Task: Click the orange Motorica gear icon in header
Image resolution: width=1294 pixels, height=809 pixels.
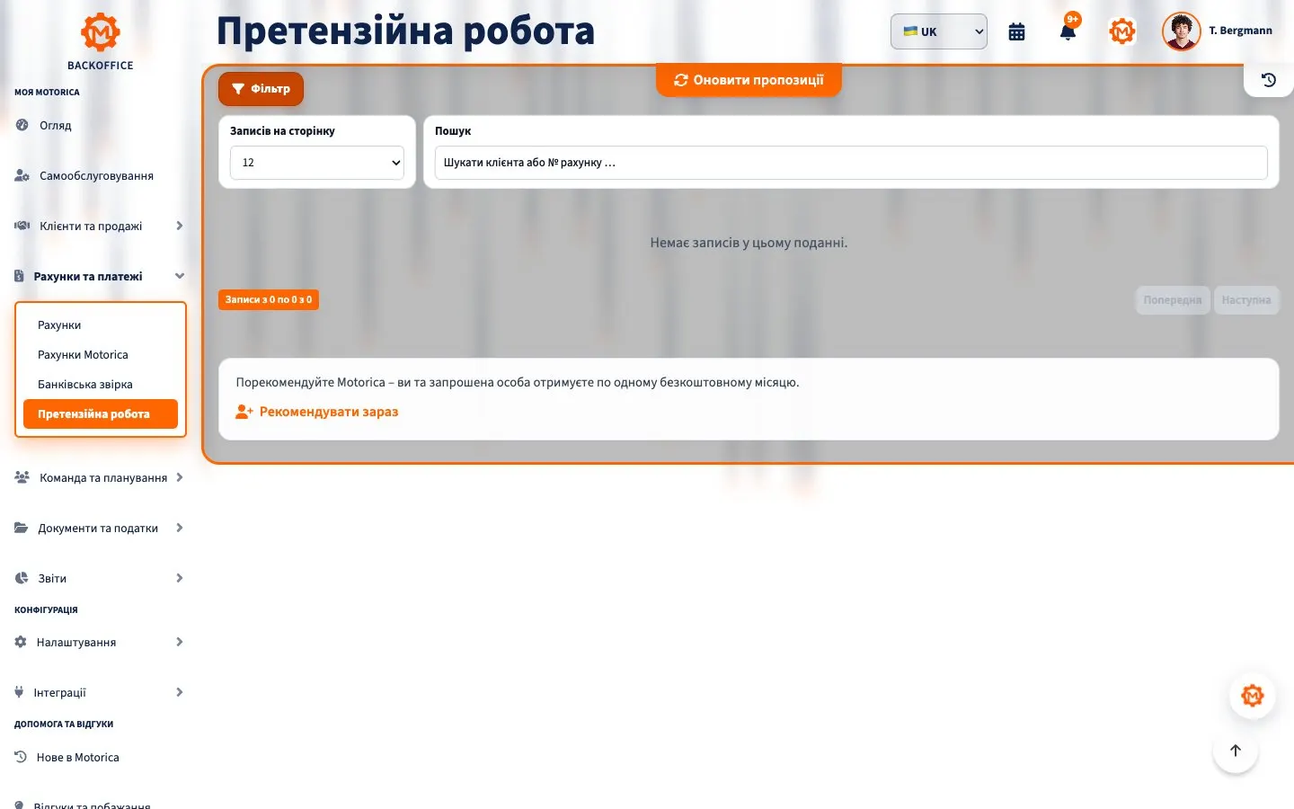Action: click(x=1122, y=32)
